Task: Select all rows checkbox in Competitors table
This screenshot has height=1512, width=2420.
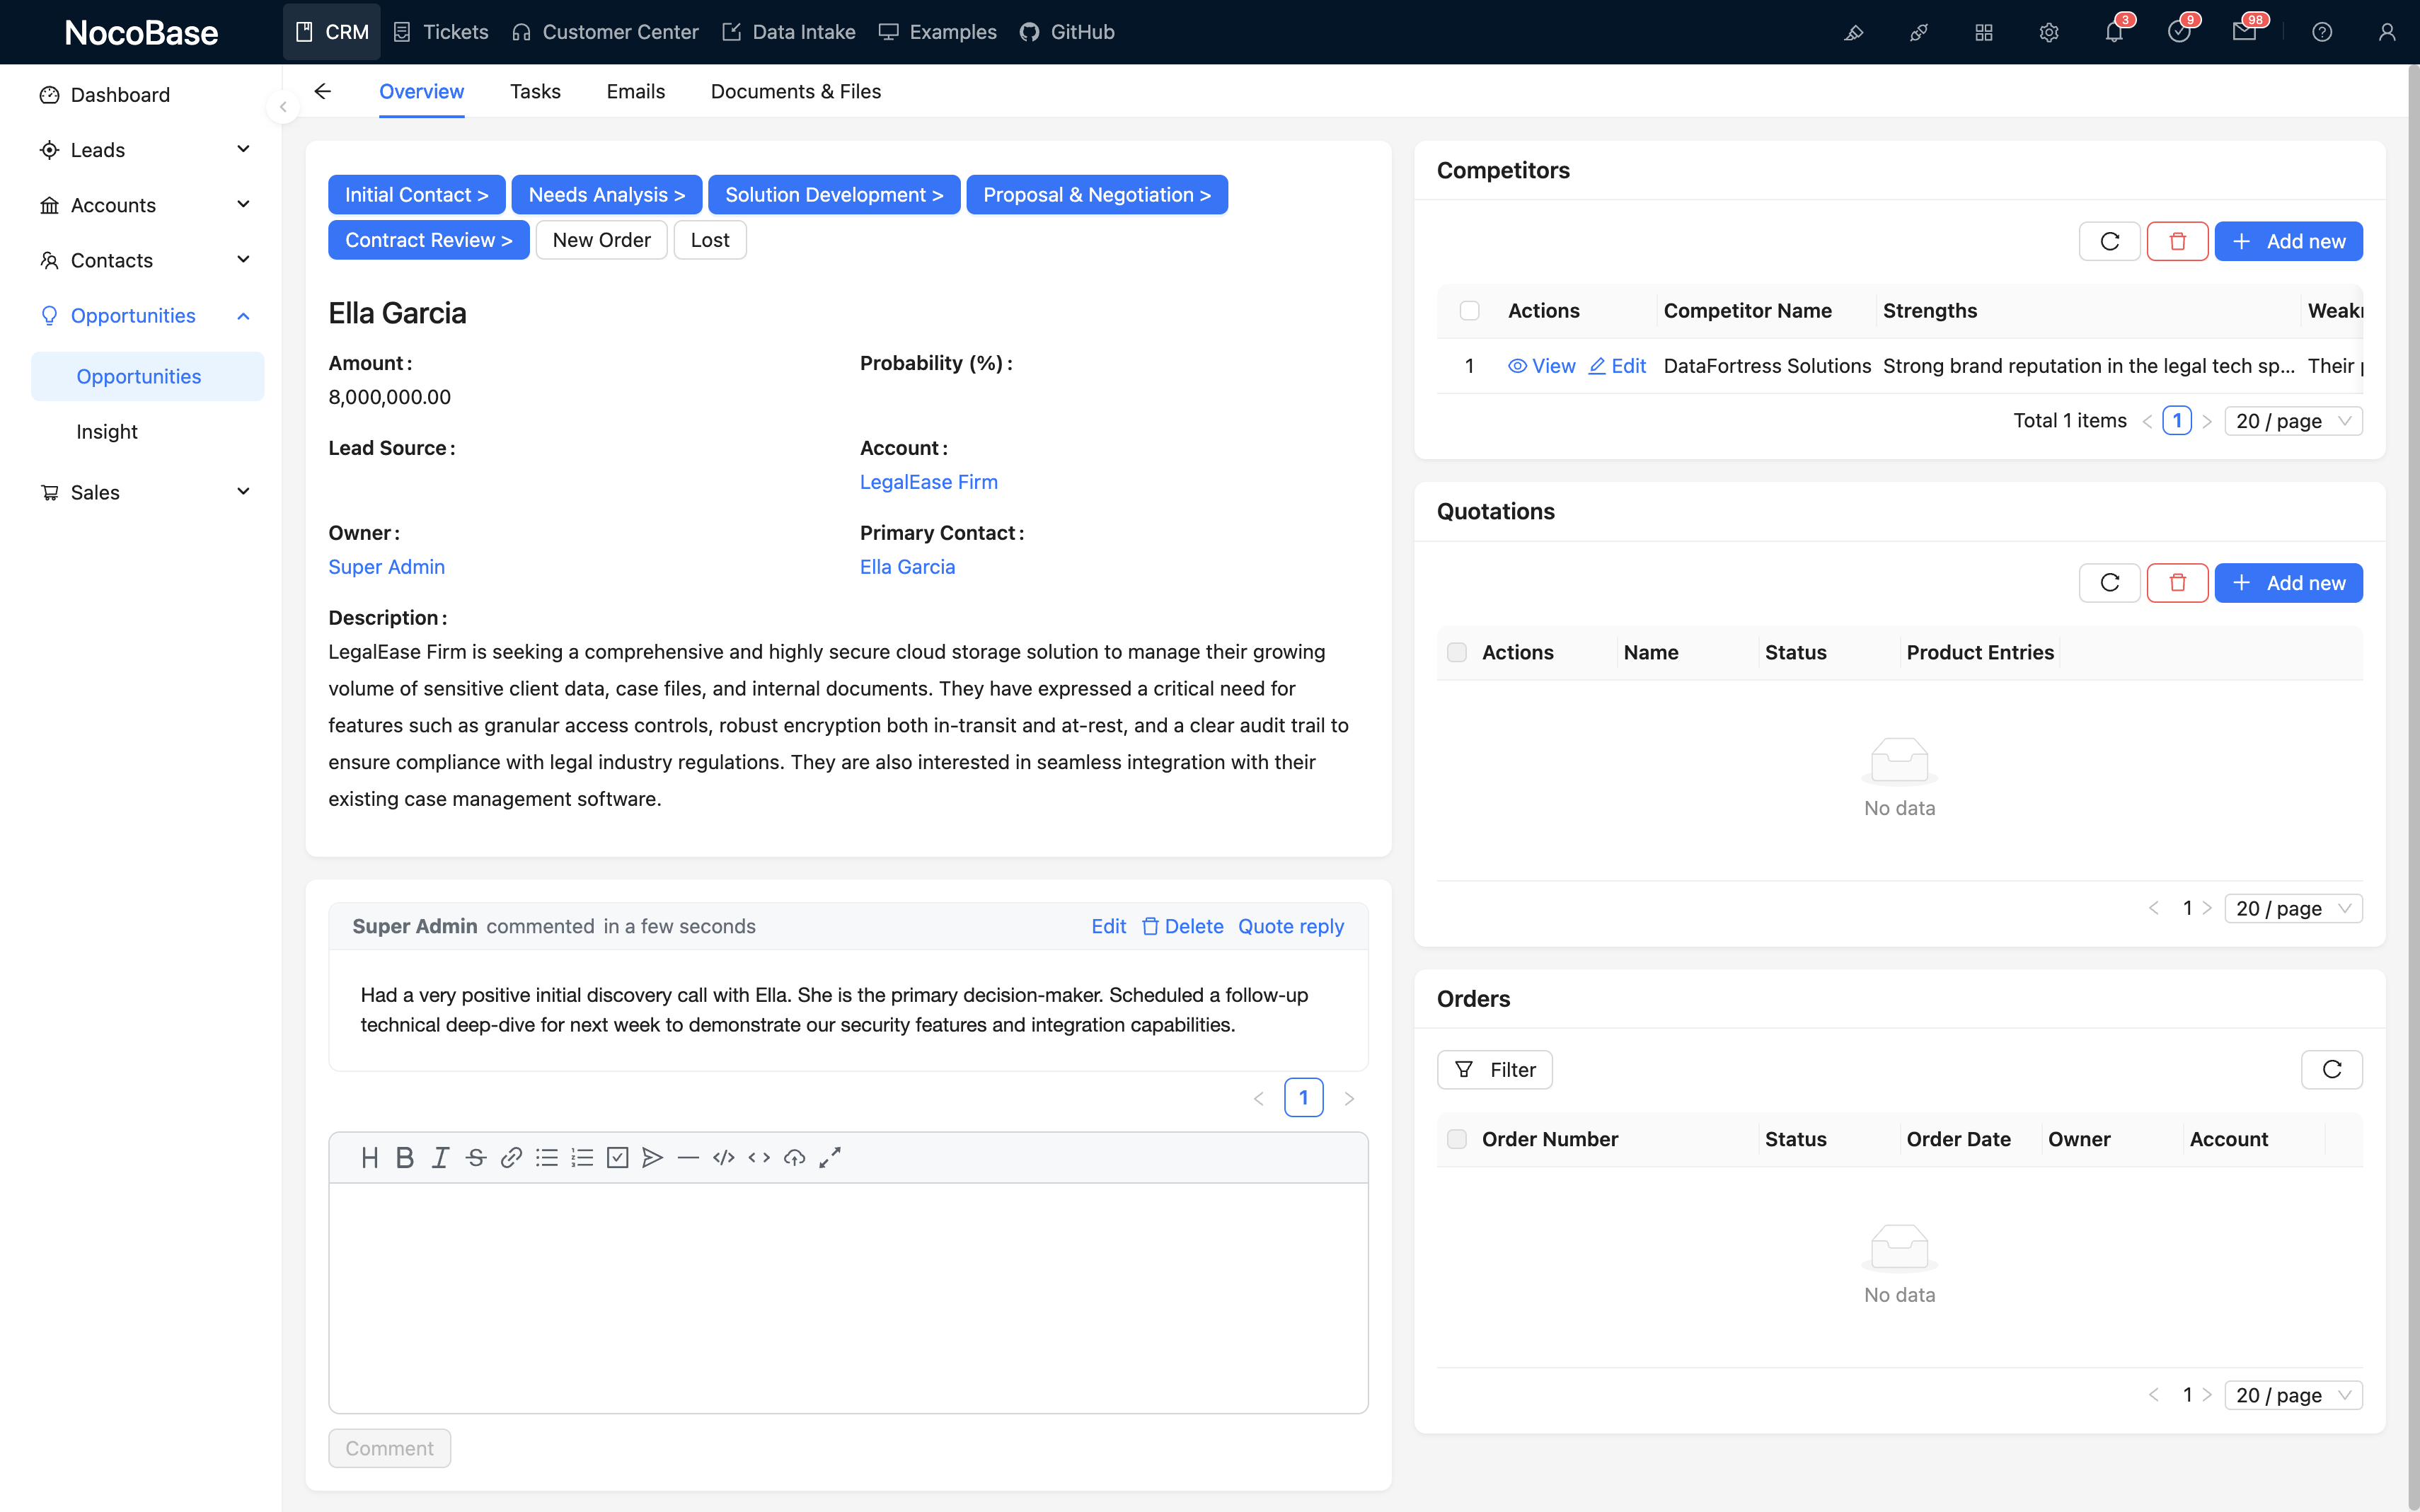Action: 1469,311
